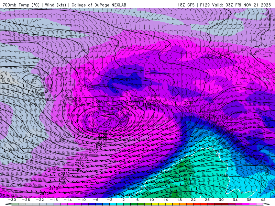The image size is (275, 206).
Task: Click the 2670 label between 2640 and 2700
Action: (x=98, y=147)
